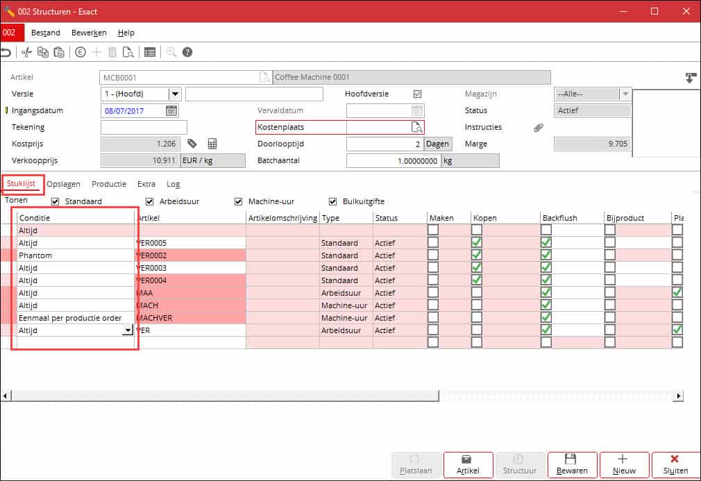Open calendar picker for Ingangsdatum
Screen dimensions: 701x481
point(171,110)
